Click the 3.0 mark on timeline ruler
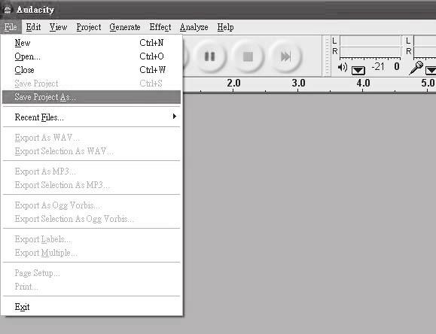This screenshot has width=436, height=334. click(x=298, y=83)
